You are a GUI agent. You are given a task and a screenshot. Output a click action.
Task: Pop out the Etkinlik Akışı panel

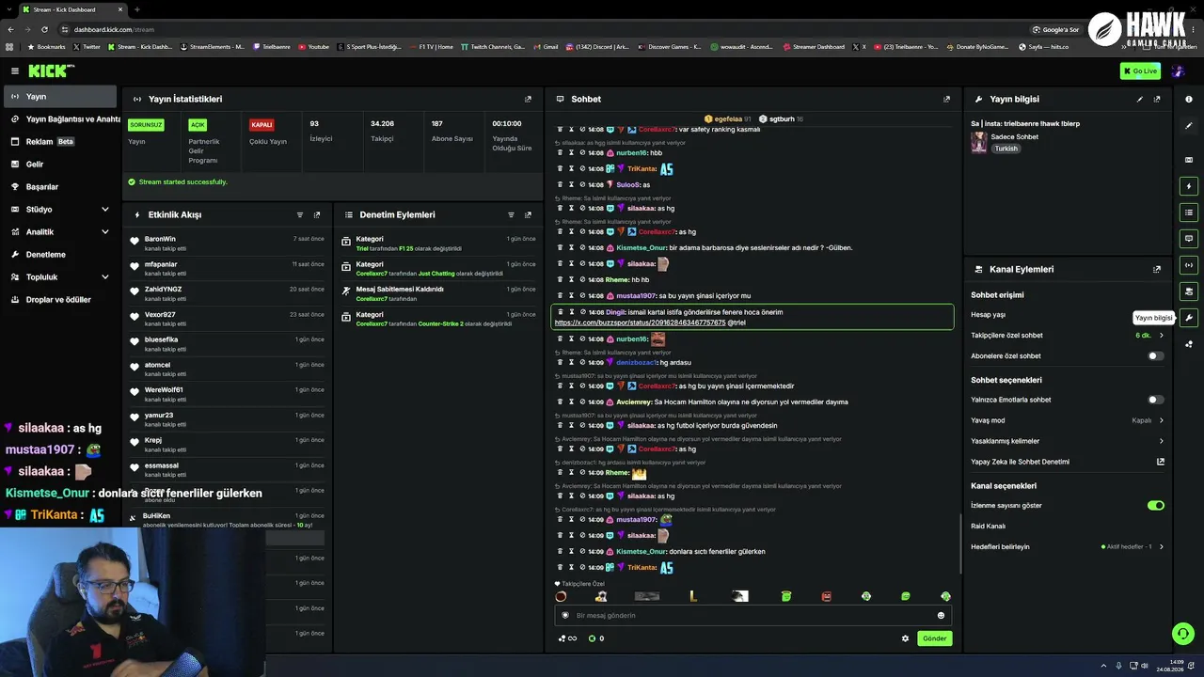[x=317, y=214]
